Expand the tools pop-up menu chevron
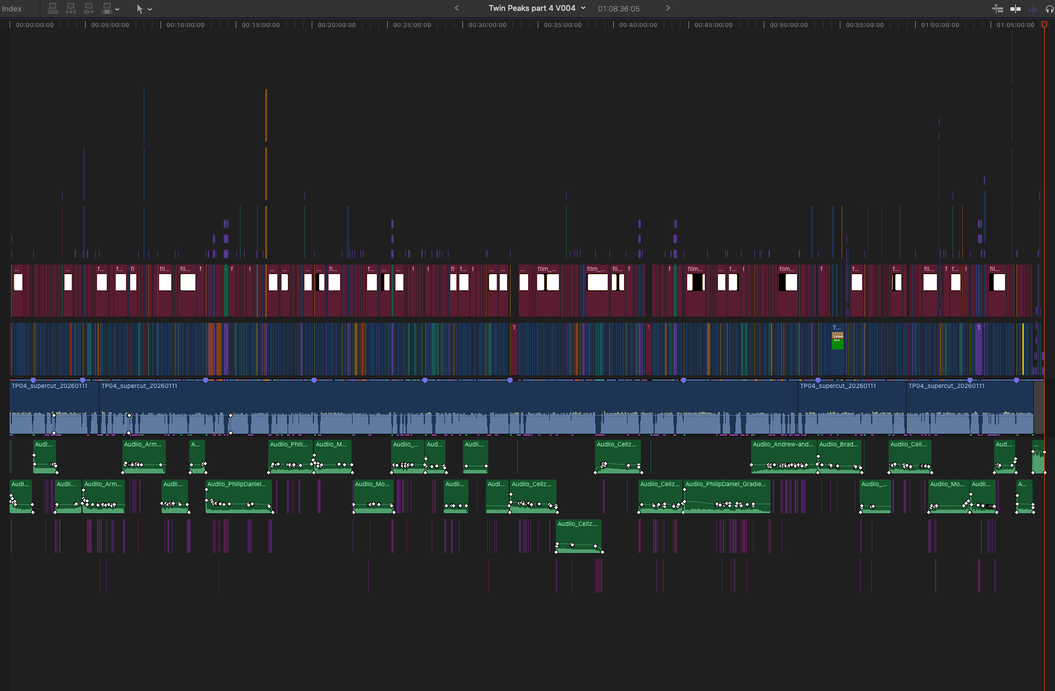This screenshot has height=691, width=1055. coord(150,9)
